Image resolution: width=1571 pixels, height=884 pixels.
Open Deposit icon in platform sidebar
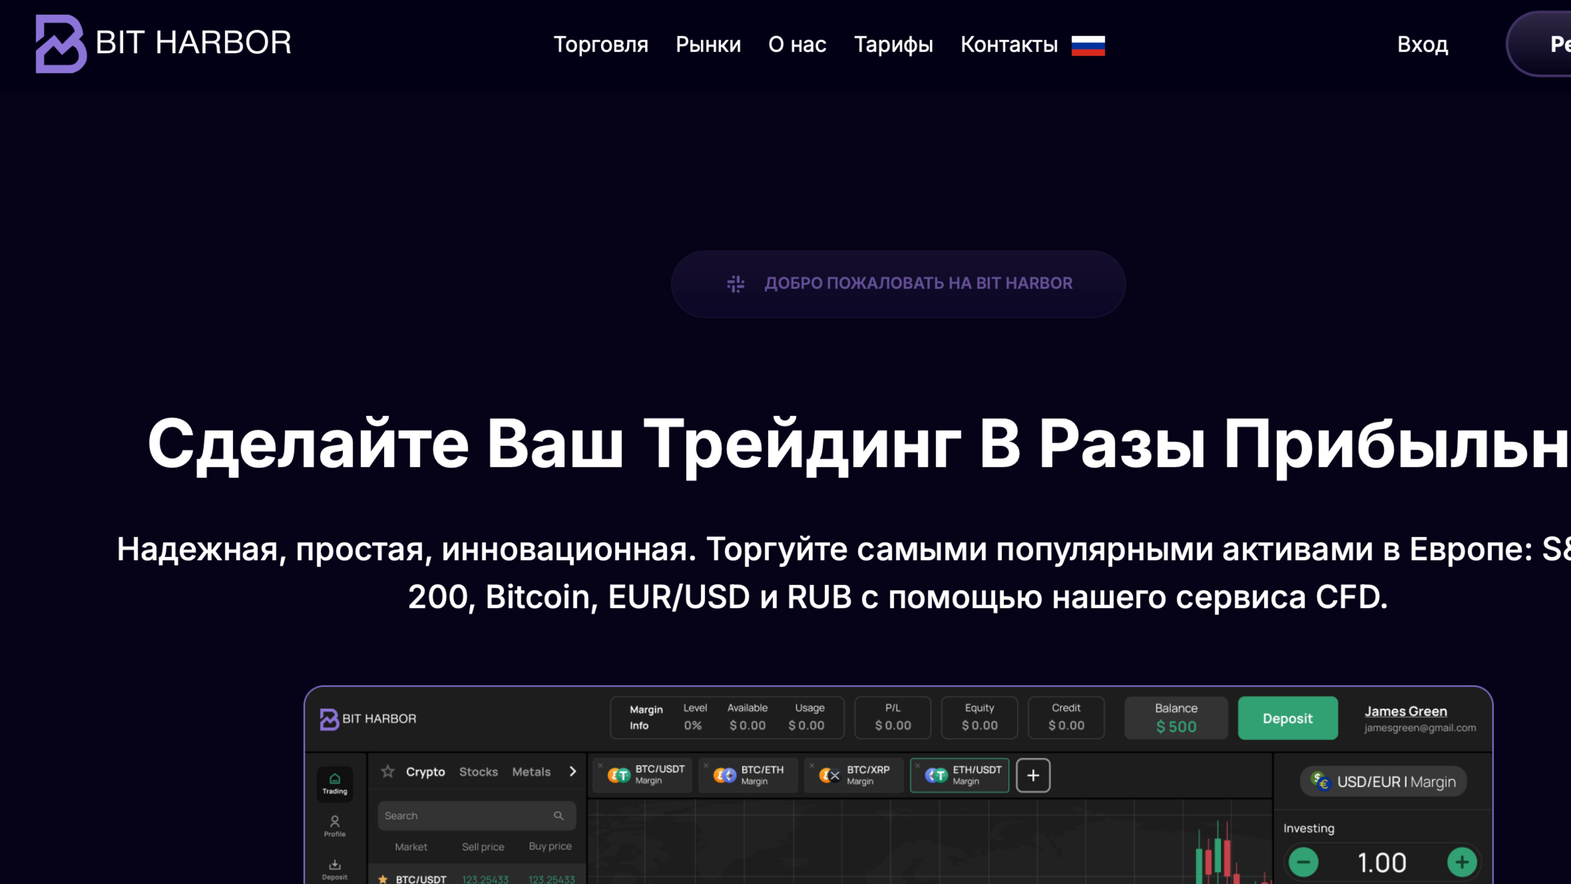coord(335,869)
